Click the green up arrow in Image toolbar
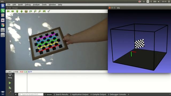 [x=17, y=11]
